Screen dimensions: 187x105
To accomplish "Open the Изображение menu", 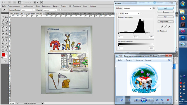I will point(28,6).
